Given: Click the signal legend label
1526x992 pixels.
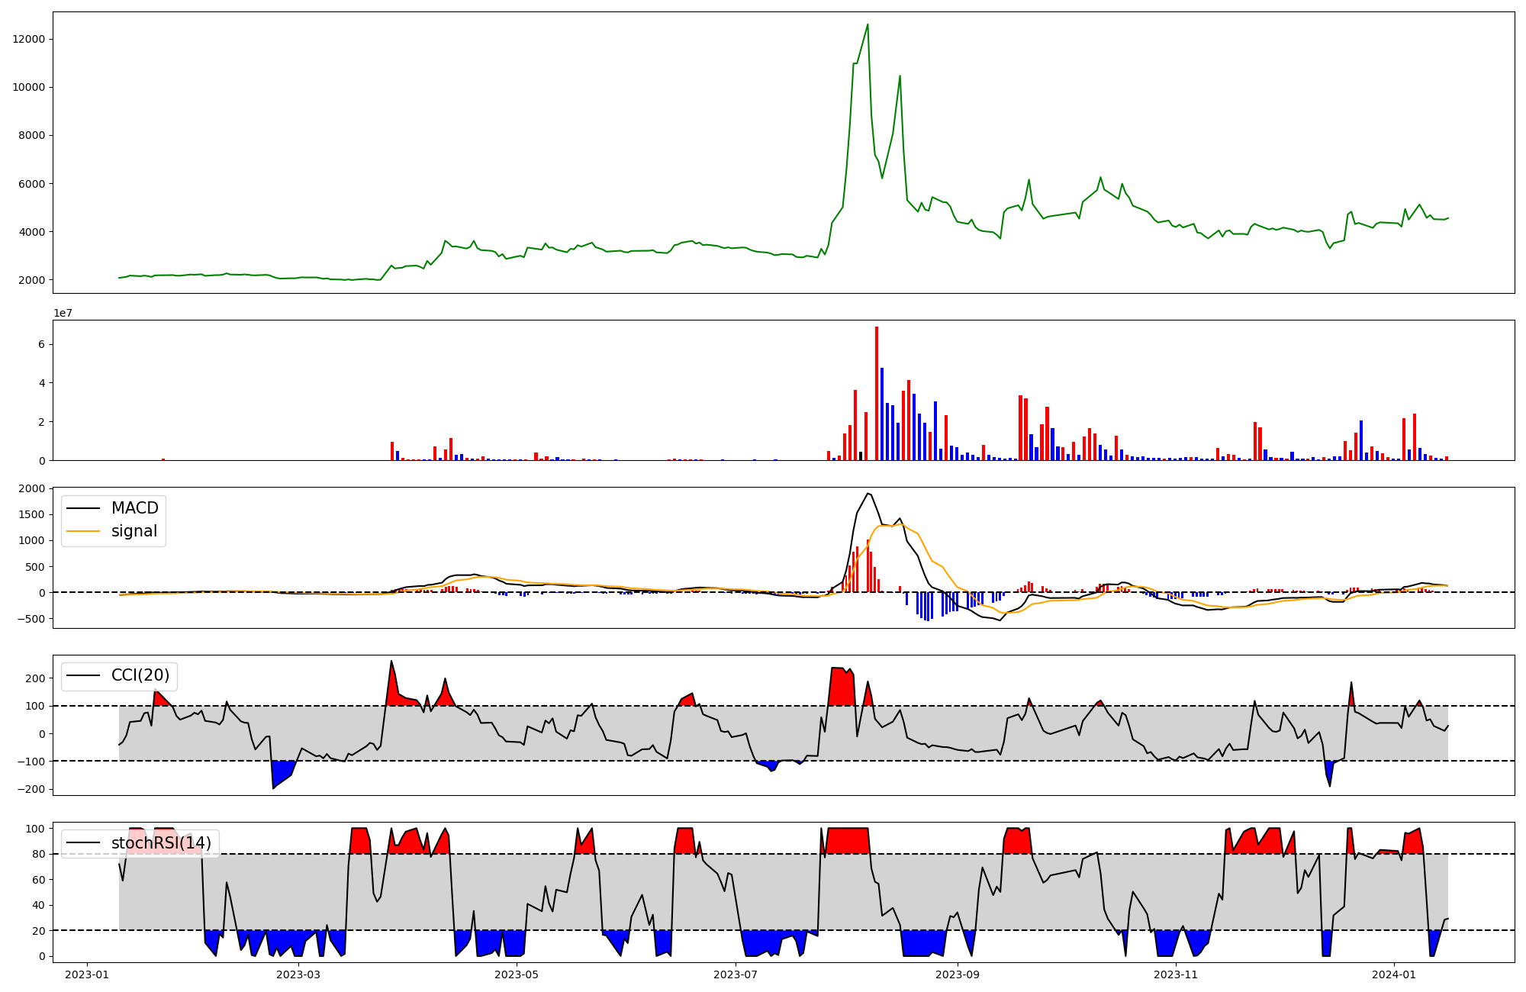Looking at the screenshot, I should click(134, 531).
